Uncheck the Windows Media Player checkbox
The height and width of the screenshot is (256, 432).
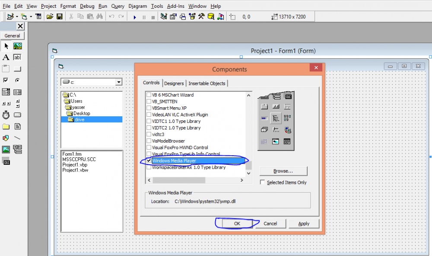[x=149, y=160]
